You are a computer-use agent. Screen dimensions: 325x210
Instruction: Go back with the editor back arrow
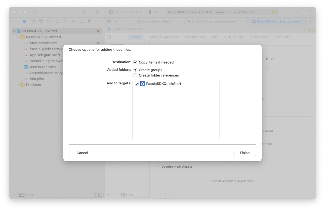click(116, 21)
